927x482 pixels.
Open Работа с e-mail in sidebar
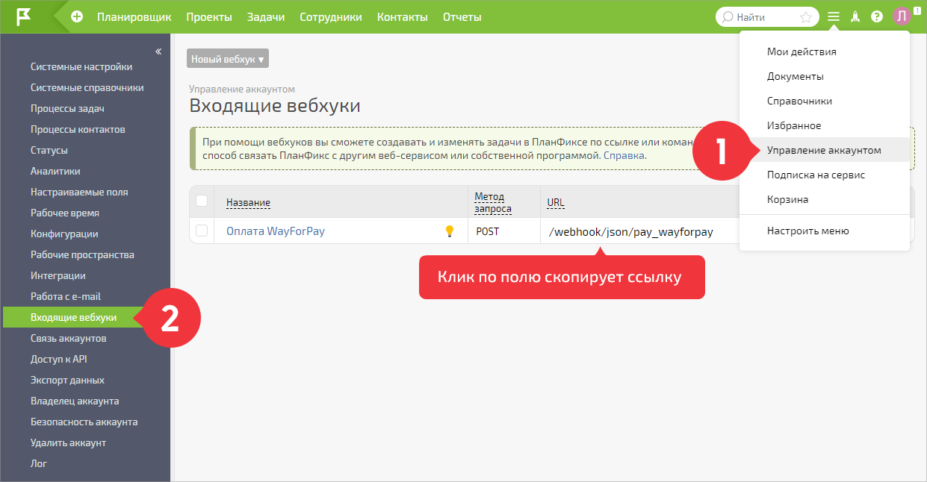66,296
